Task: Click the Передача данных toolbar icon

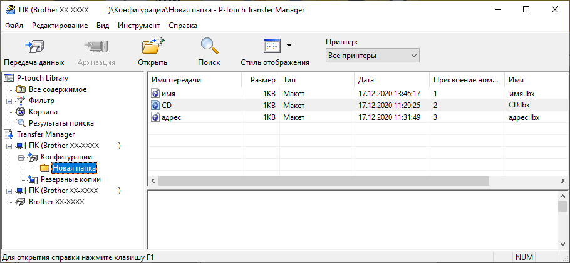Action: coord(33,47)
